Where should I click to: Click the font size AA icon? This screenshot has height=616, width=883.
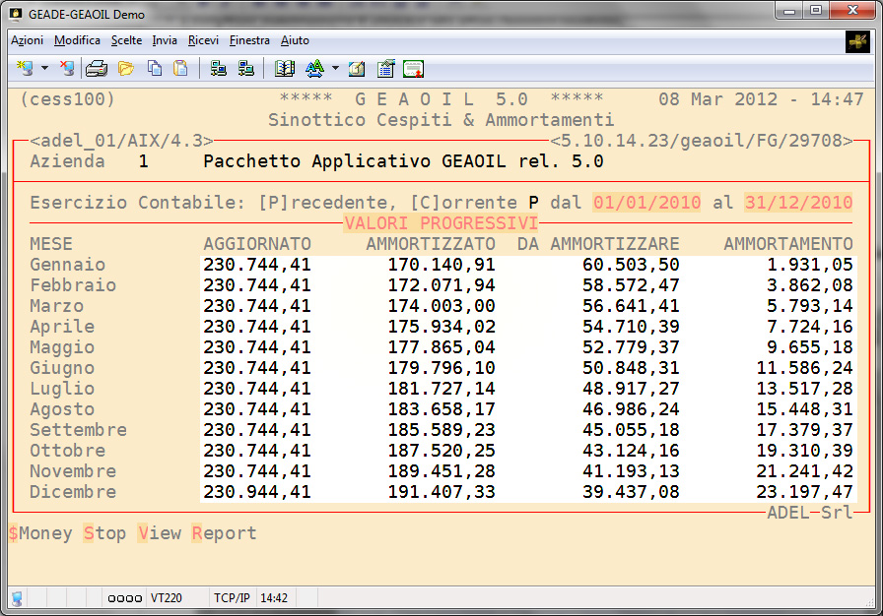click(314, 68)
